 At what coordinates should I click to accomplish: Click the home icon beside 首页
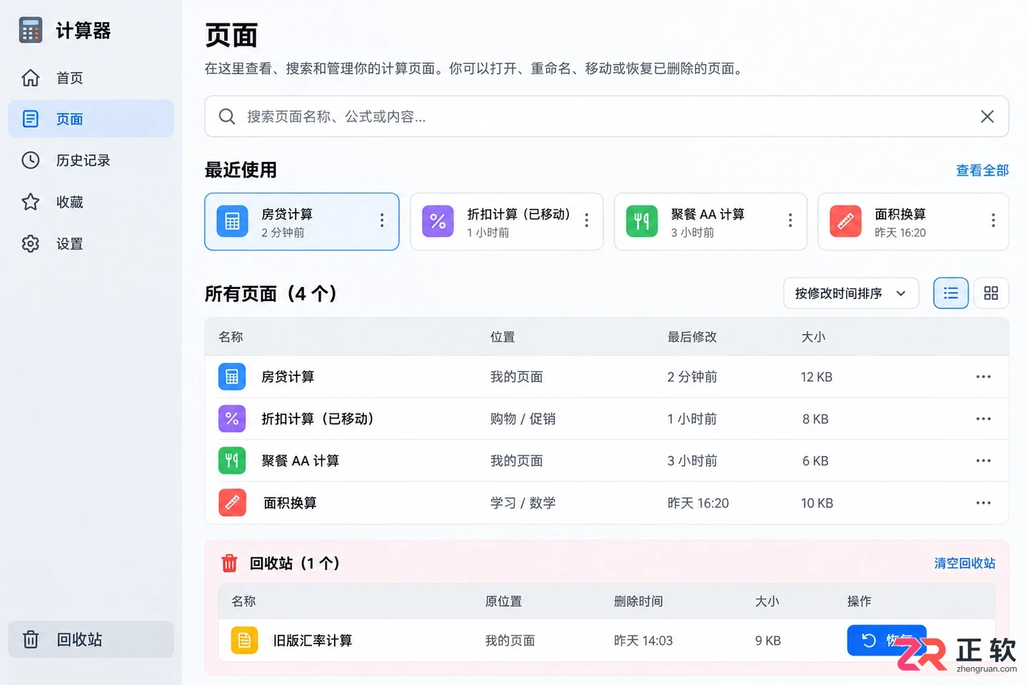[31, 78]
